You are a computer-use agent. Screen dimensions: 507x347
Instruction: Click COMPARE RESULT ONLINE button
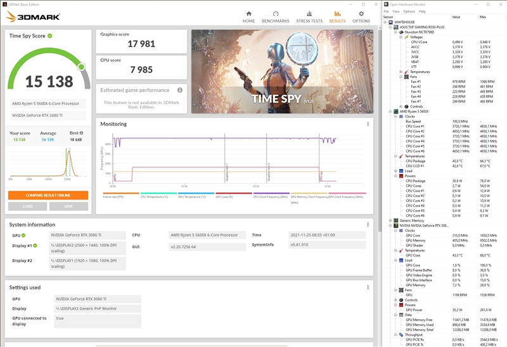pyautogui.click(x=48, y=195)
